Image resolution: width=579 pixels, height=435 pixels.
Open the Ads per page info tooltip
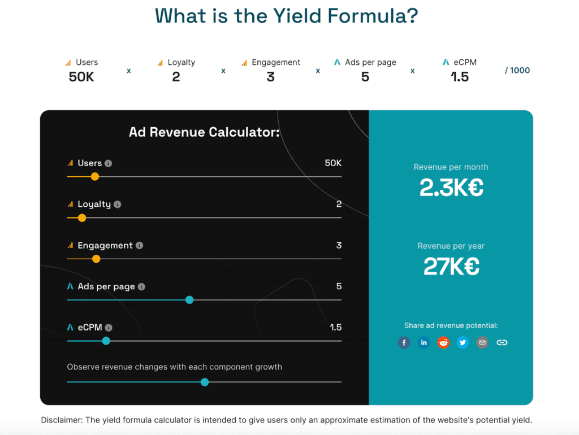pos(141,286)
